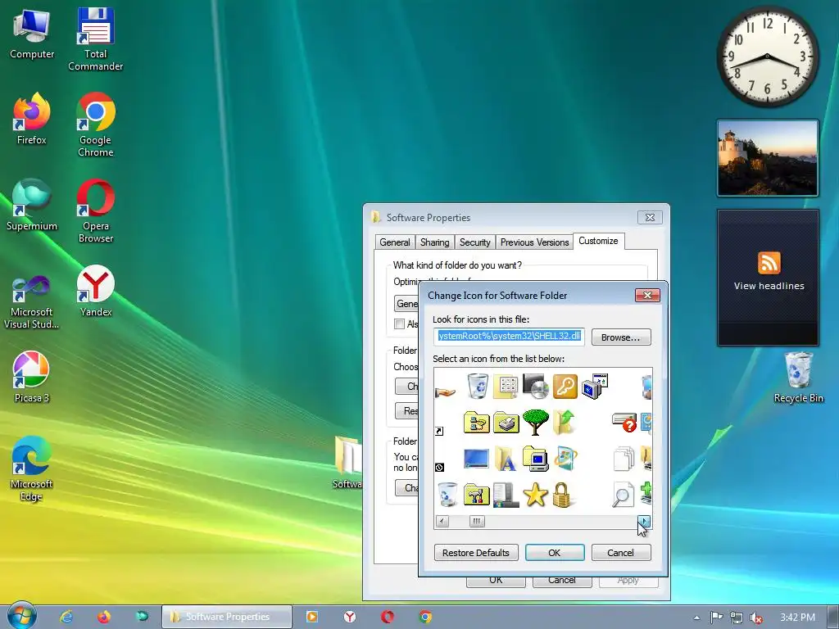This screenshot has width=839, height=629.
Task: Choose the gold padlock icon
Action: click(x=562, y=495)
